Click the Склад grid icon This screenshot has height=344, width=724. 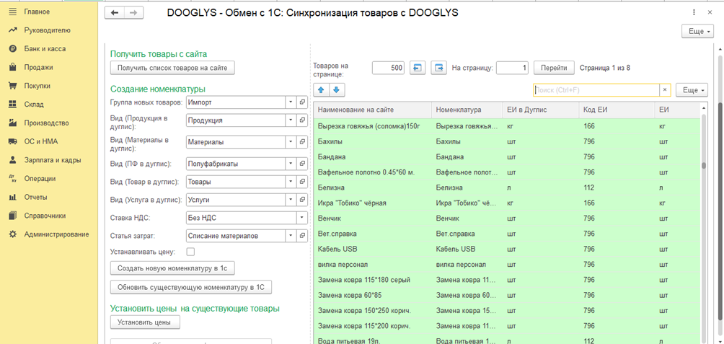point(13,105)
